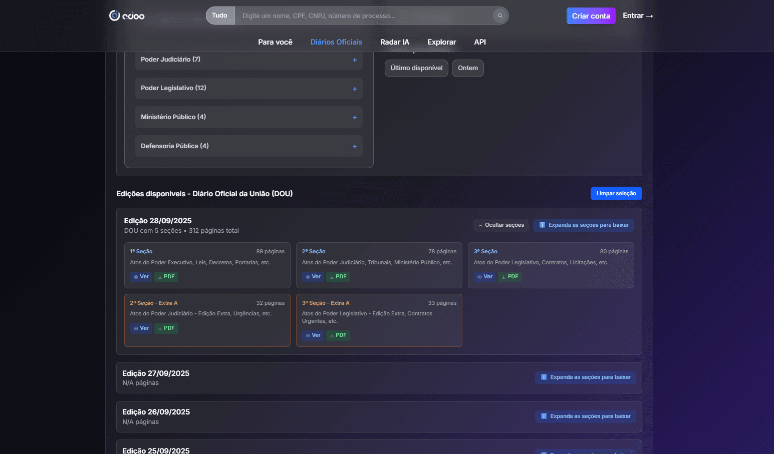Expand Defensoria Pública (4) with its plus icon

tap(355, 147)
